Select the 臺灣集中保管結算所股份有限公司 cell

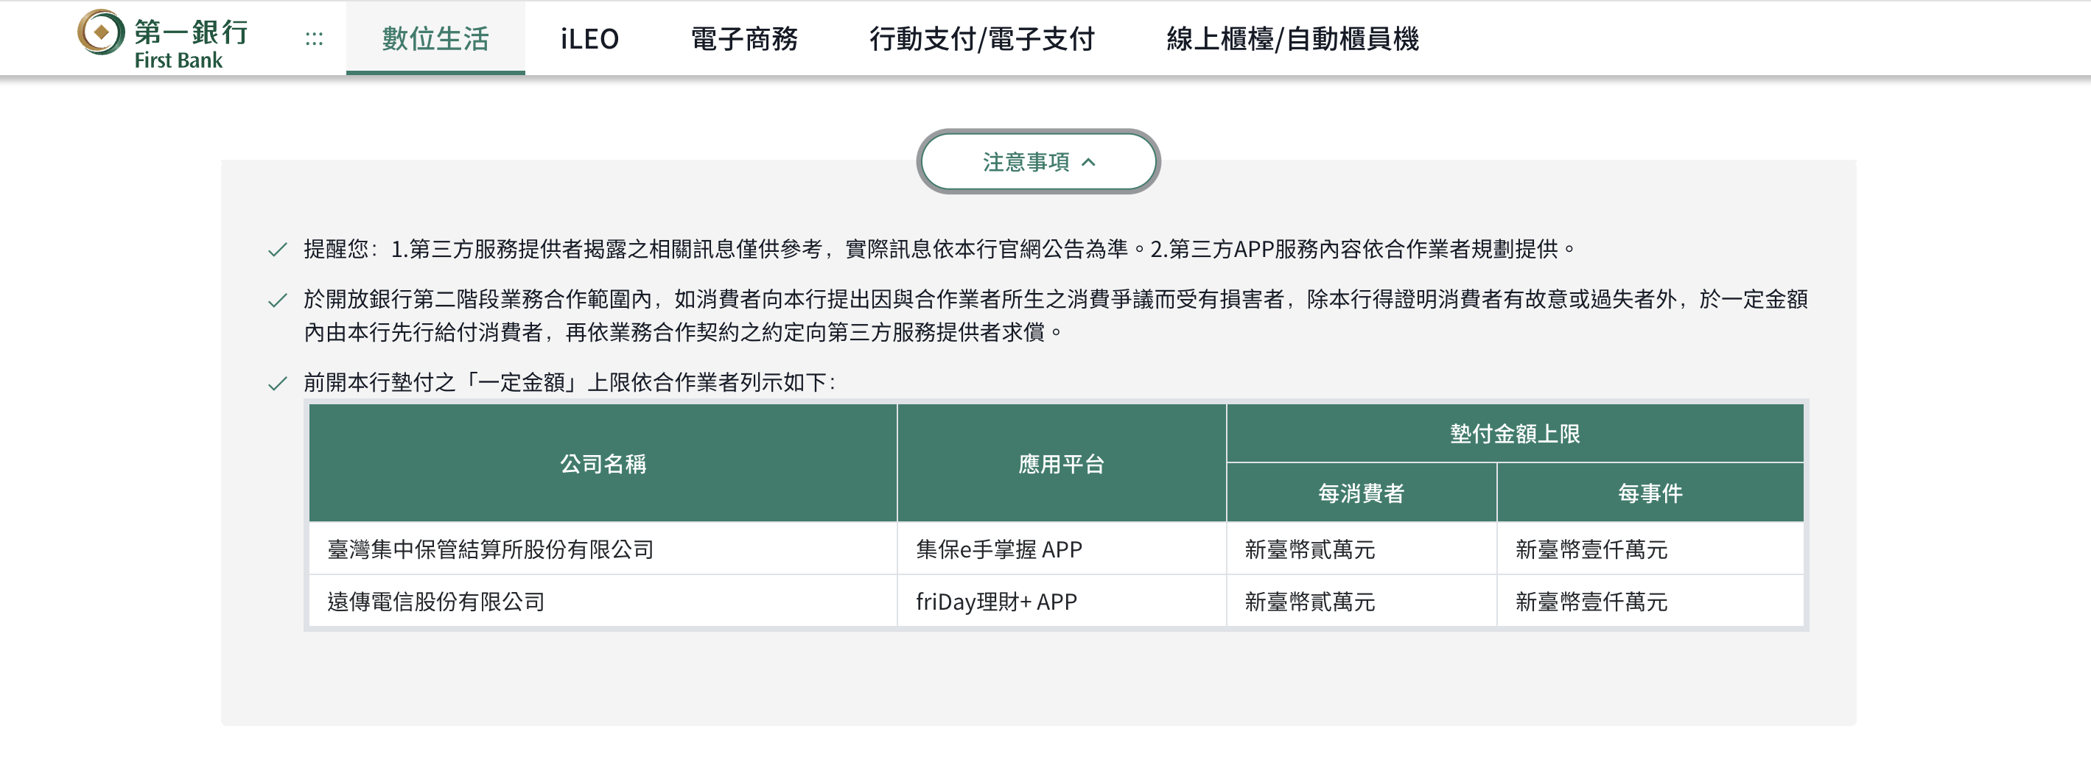click(x=490, y=549)
